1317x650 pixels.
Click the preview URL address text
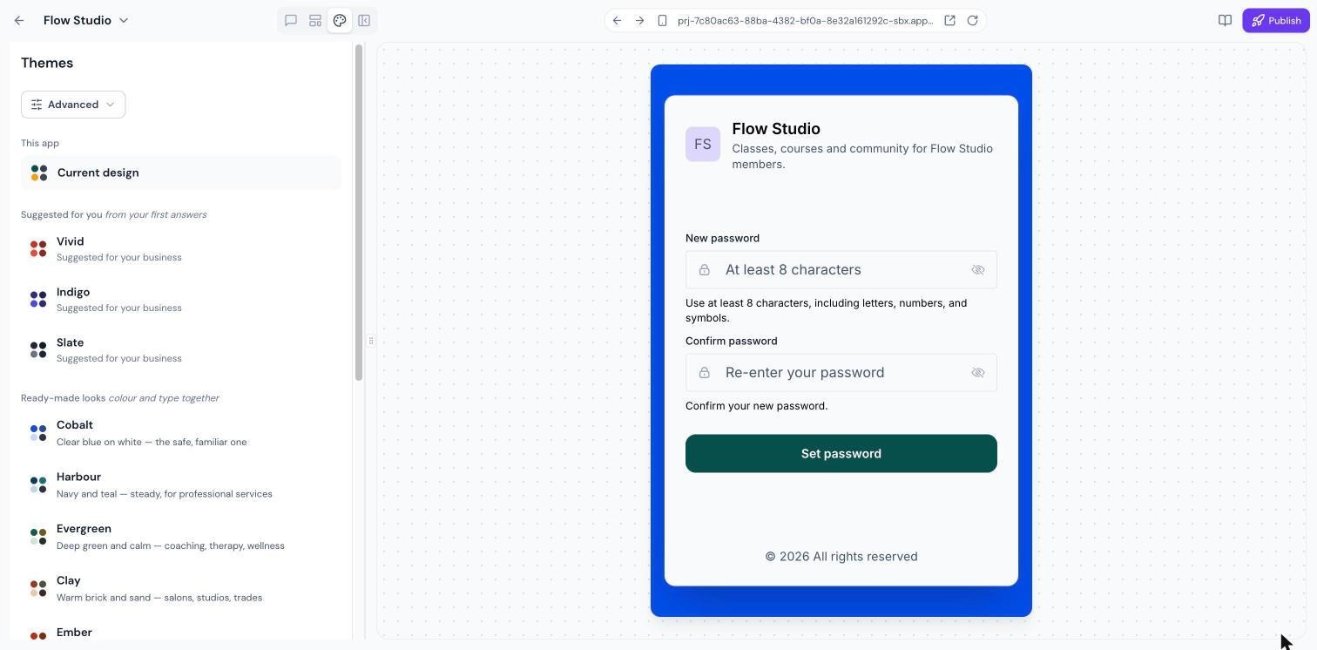point(805,20)
